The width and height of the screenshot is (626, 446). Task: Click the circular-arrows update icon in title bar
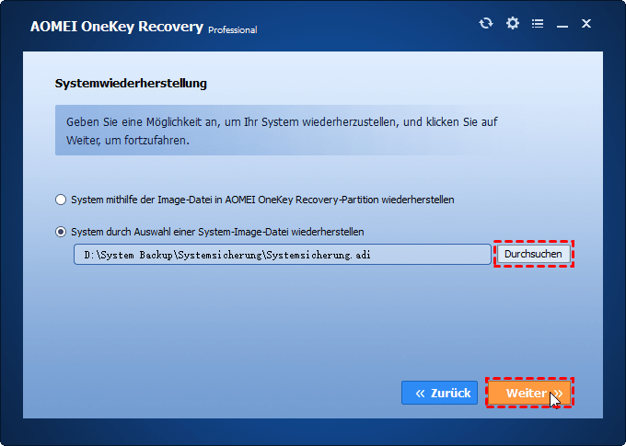[x=486, y=23]
